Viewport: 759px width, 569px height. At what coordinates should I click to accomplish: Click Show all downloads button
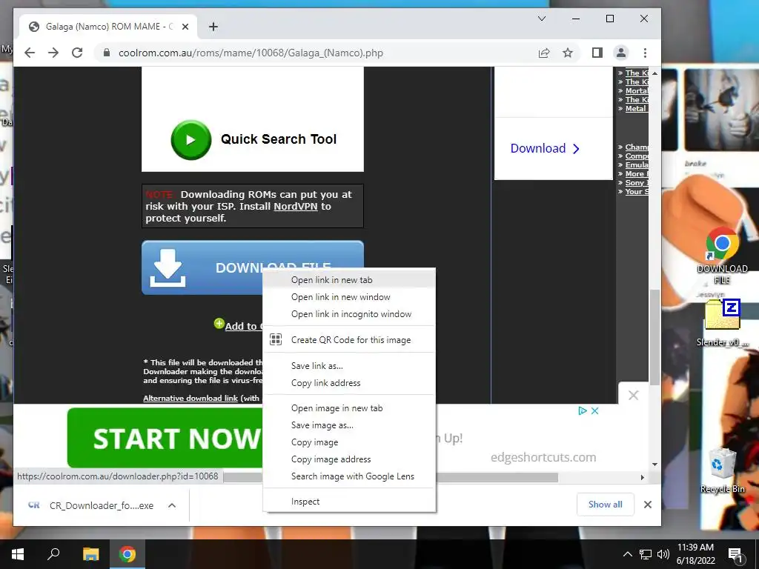coord(605,504)
